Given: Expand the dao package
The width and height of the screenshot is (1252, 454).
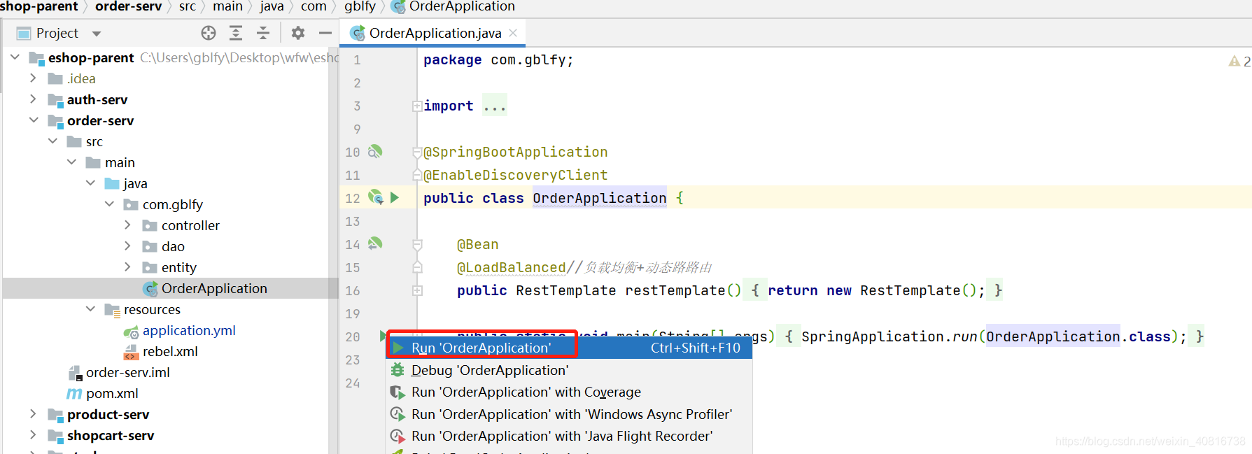Looking at the screenshot, I should point(127,246).
